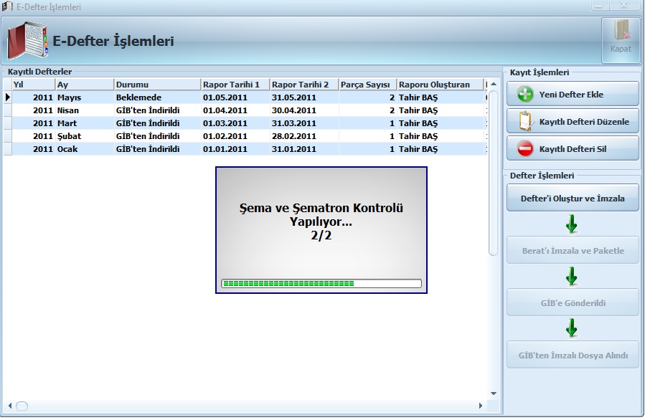Click the table's vertical scroll up arrow
The image size is (645, 420).
(x=494, y=85)
